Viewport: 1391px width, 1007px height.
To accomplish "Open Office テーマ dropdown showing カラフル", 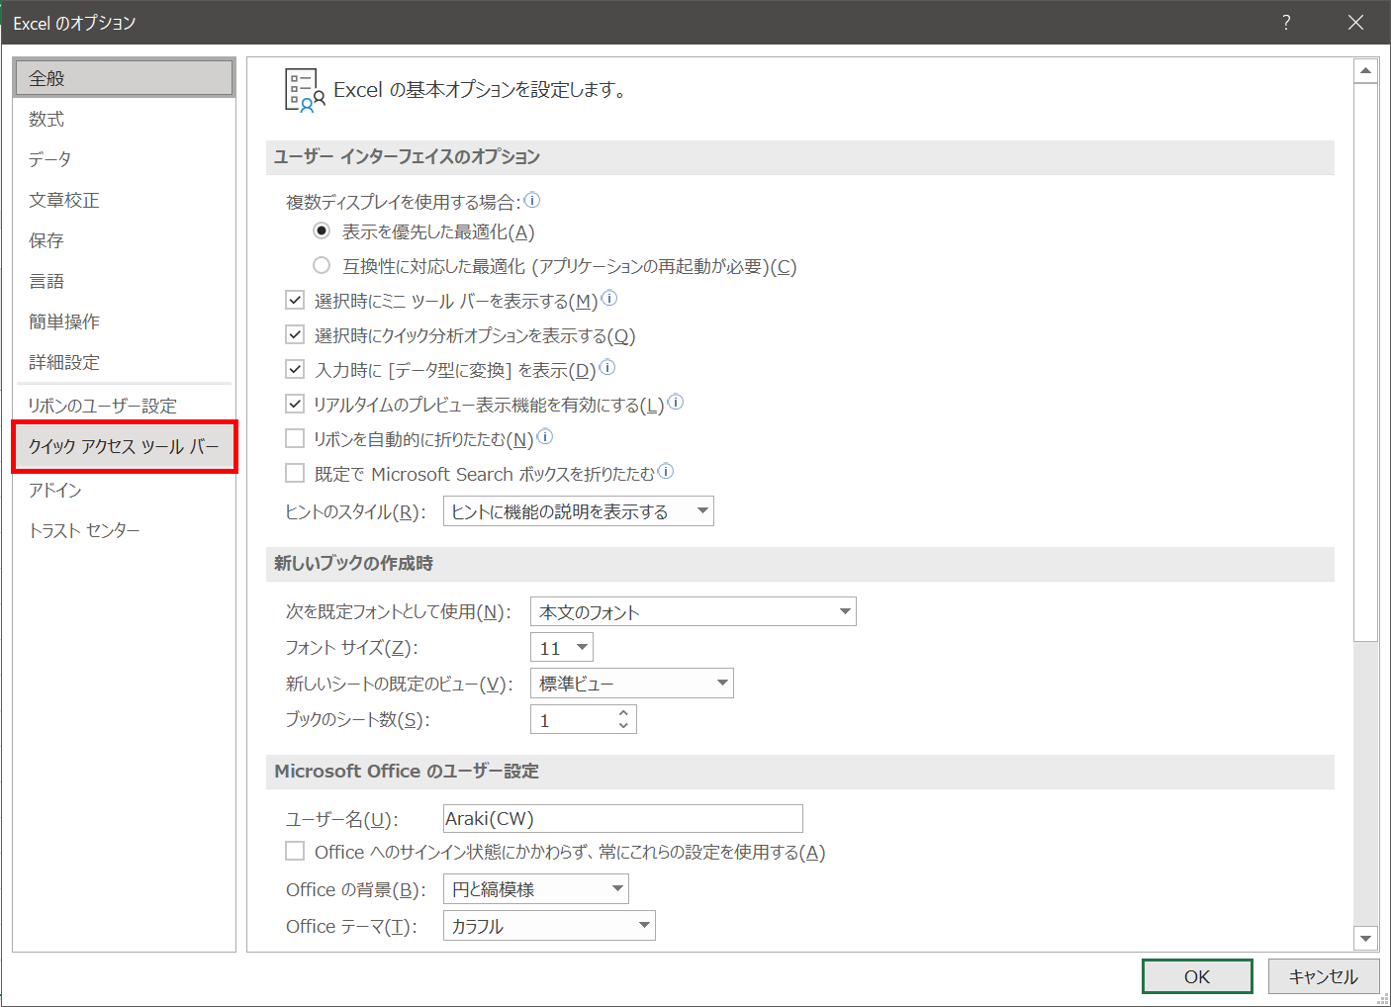I will (x=549, y=926).
